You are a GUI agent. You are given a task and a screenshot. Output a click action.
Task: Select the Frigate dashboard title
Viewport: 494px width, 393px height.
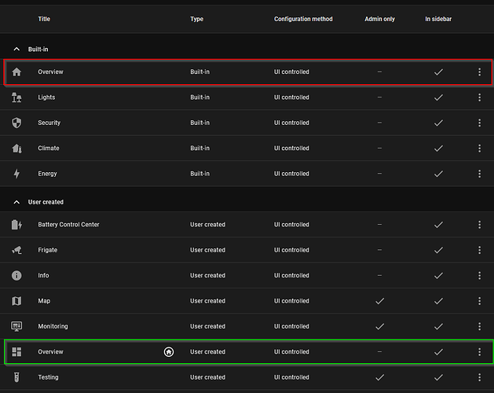pos(48,250)
